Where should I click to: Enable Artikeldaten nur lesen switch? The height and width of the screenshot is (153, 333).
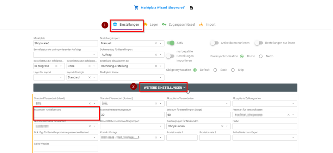(214, 43)
